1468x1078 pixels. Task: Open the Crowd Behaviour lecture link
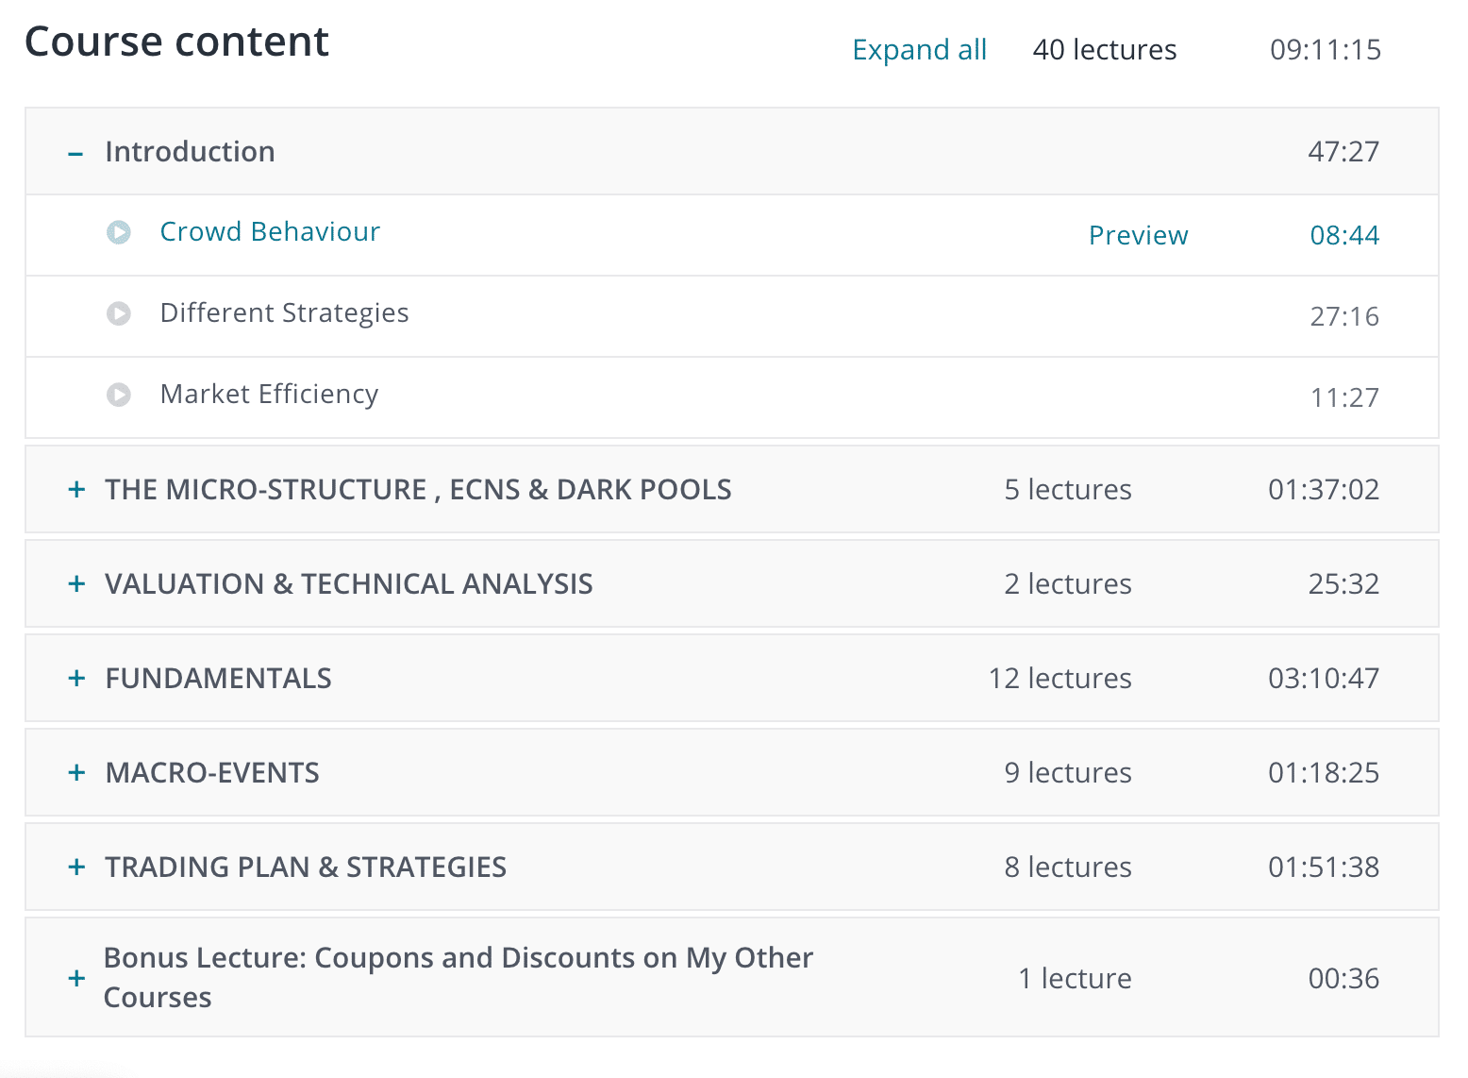[270, 232]
